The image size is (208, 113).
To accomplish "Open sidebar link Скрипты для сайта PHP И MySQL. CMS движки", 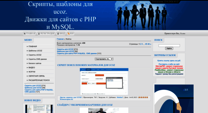I will 39,91.
